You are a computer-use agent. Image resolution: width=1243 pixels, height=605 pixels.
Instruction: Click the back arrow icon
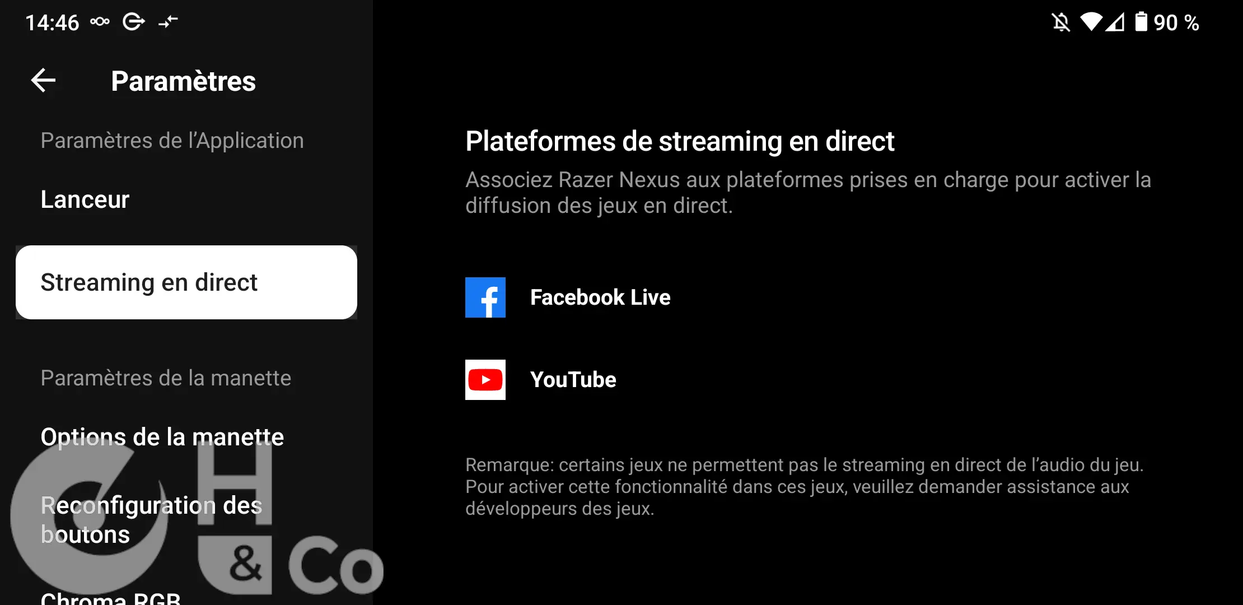[x=44, y=80]
